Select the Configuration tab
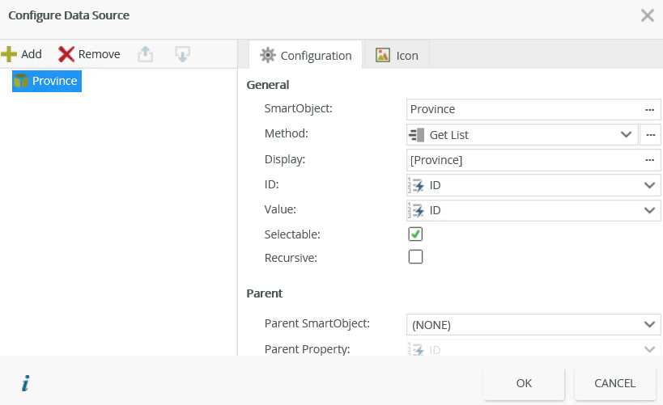Viewport: 663px width, 405px height. pos(305,56)
